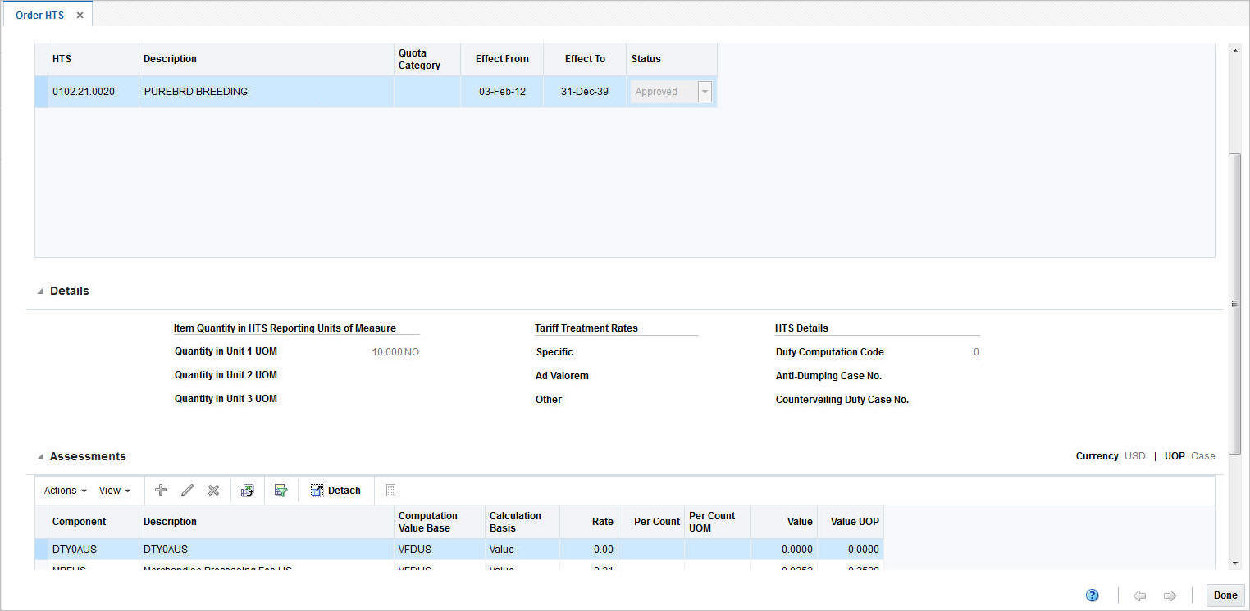Image resolution: width=1250 pixels, height=611 pixels.
Task: Open the Help question mark icon
Action: tap(1092, 595)
